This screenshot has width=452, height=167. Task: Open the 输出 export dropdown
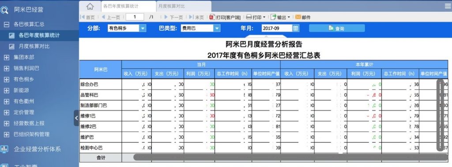click(280, 17)
